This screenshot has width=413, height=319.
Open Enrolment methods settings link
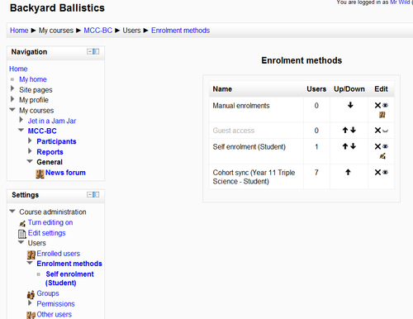pyautogui.click(x=69, y=264)
